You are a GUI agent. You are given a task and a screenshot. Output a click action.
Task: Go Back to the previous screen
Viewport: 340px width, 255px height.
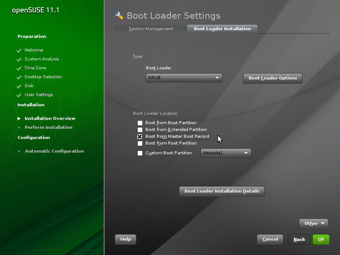(x=299, y=239)
